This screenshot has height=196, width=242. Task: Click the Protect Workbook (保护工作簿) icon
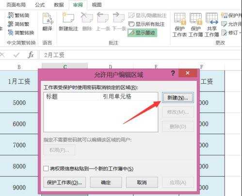coord(196,25)
